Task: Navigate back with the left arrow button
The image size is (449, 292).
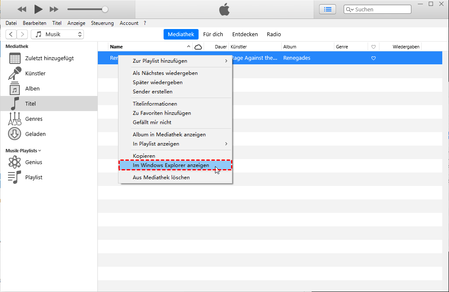Action: click(x=11, y=35)
